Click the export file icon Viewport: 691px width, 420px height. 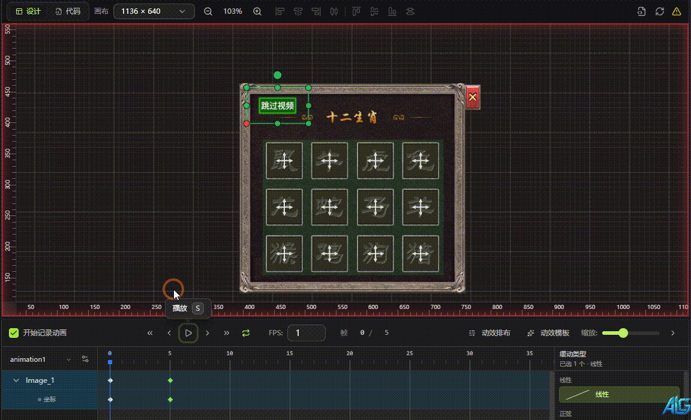point(642,11)
